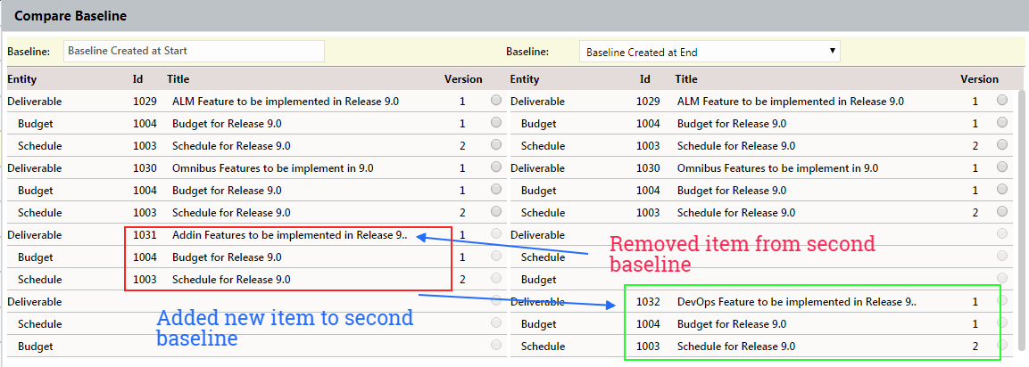The width and height of the screenshot is (1029, 367).
Task: Select radio button for left Deliverable 1029 row
Action: pyautogui.click(x=496, y=101)
